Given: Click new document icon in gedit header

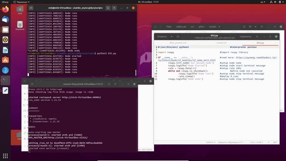Looking at the screenshot, I should tap(178, 37).
